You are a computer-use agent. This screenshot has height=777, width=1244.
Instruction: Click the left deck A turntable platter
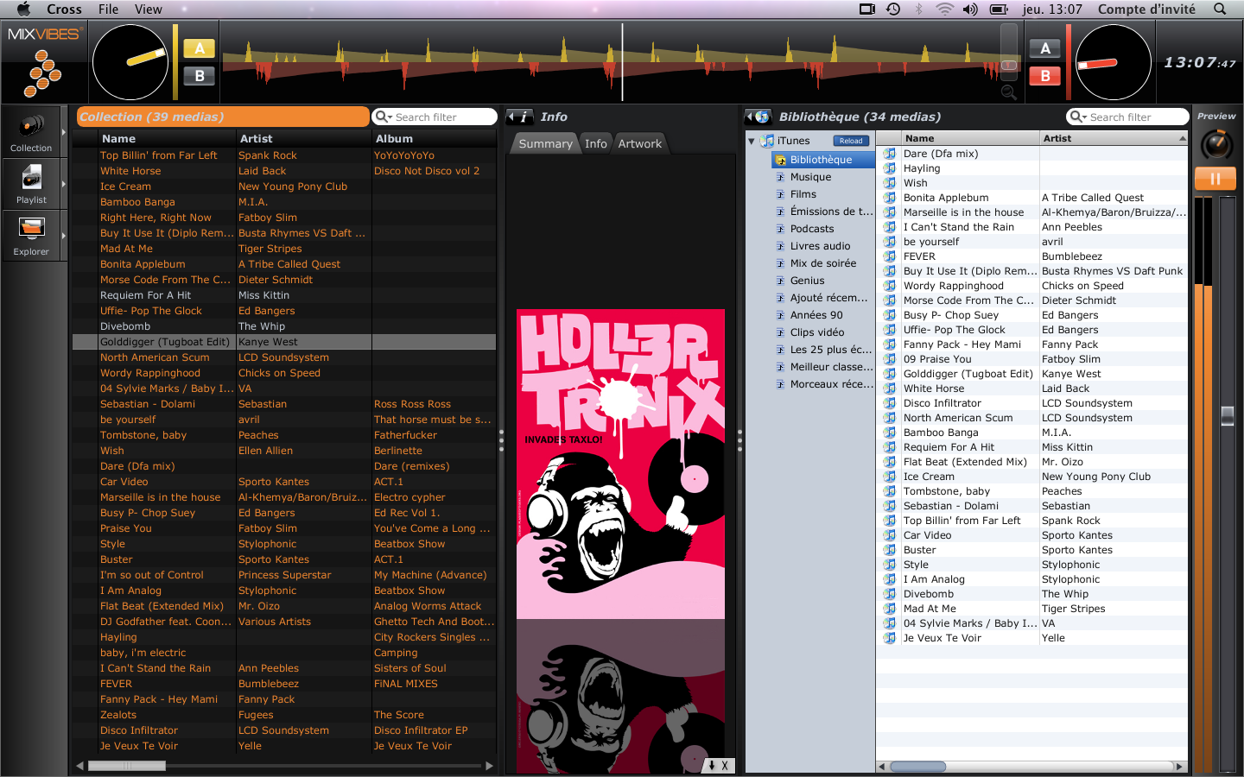tap(130, 62)
